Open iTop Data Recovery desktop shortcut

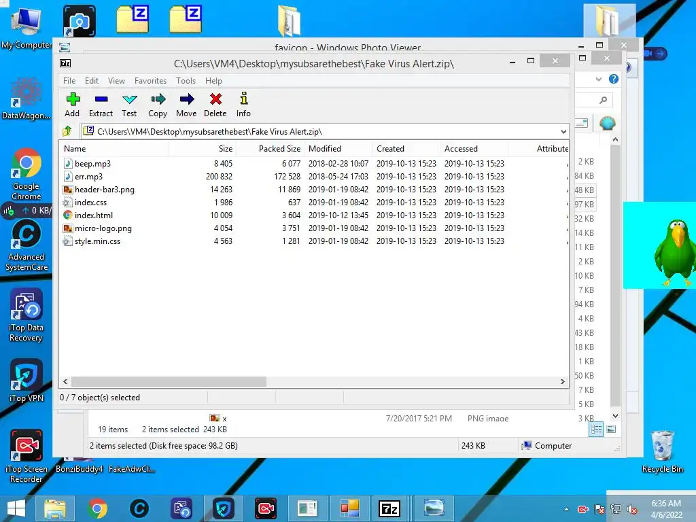27,315
